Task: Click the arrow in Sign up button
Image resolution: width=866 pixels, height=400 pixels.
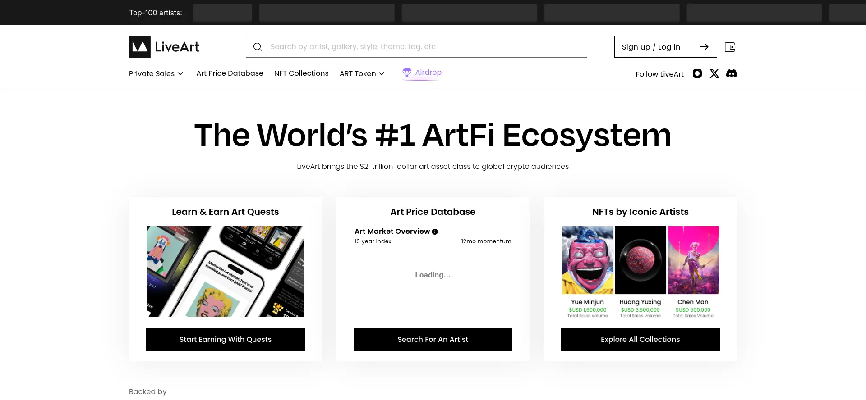Action: (704, 47)
